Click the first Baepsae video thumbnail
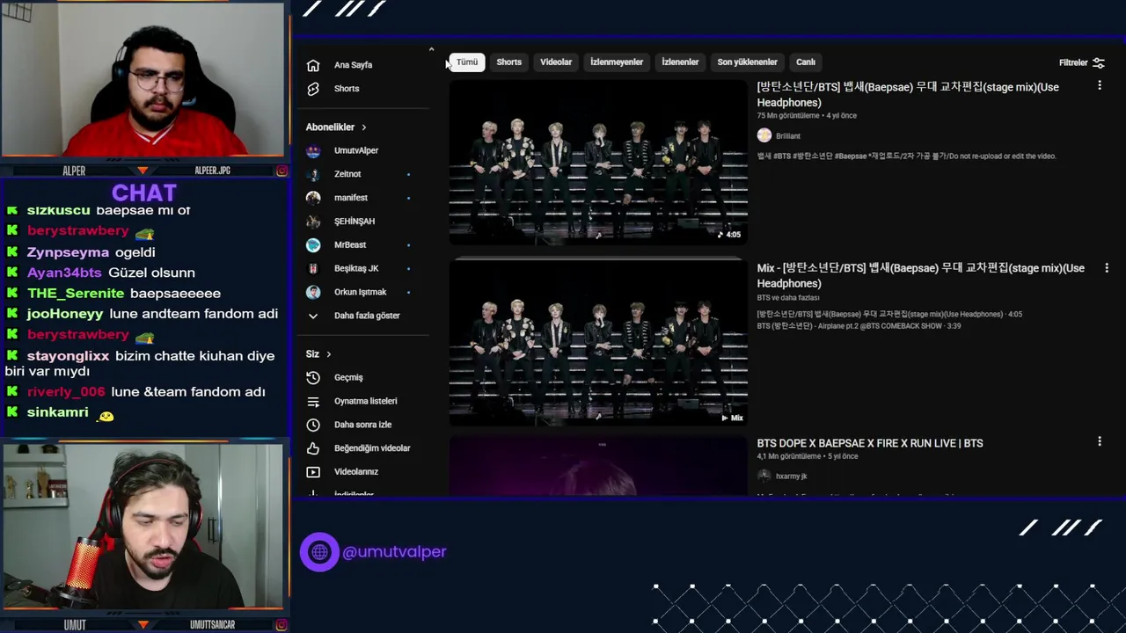The height and width of the screenshot is (633, 1126). [x=598, y=163]
